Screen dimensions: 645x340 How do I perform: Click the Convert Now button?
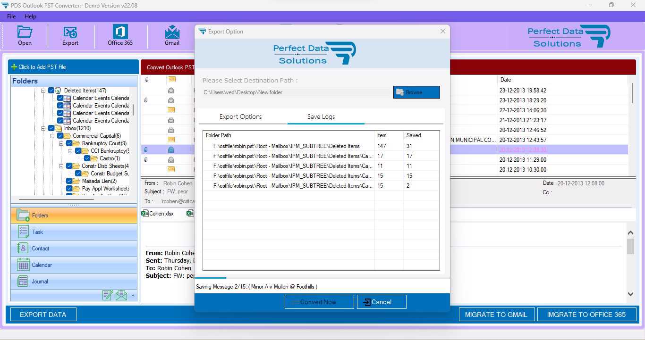pyautogui.click(x=319, y=302)
